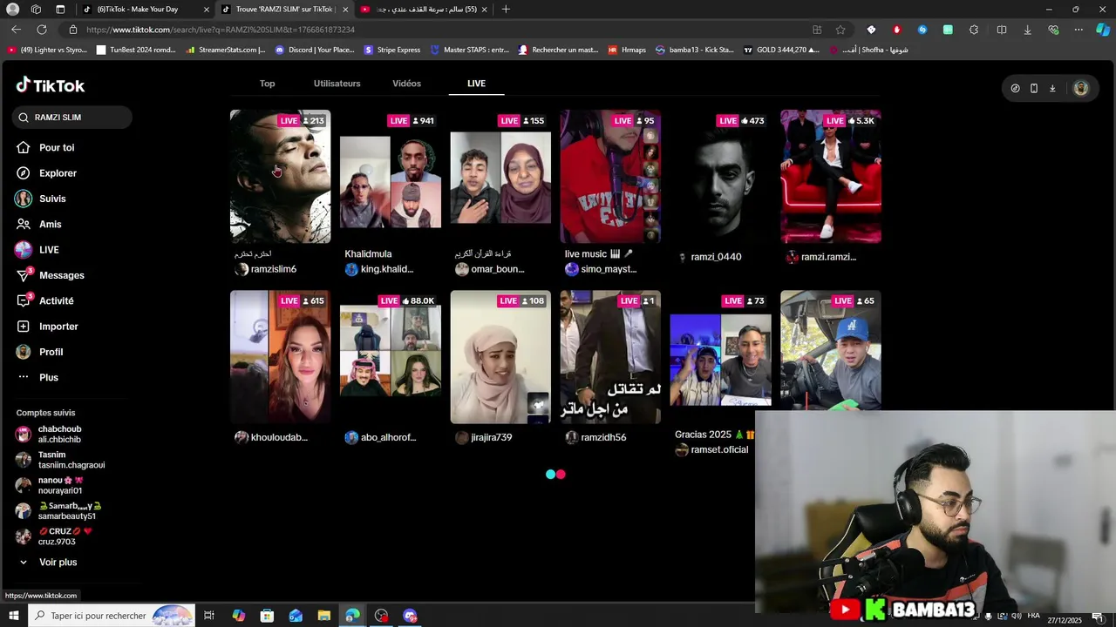Open Stripe Express bookmark
Viewport: 1116px width, 627px height.
(x=392, y=50)
